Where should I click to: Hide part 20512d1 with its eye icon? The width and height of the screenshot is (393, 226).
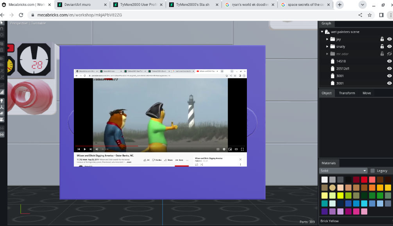[x=389, y=68]
